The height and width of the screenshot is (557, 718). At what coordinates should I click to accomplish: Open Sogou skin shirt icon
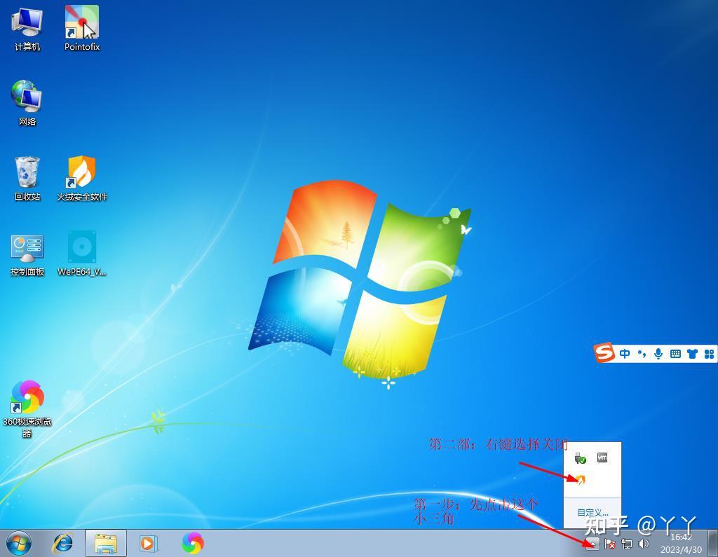click(692, 354)
